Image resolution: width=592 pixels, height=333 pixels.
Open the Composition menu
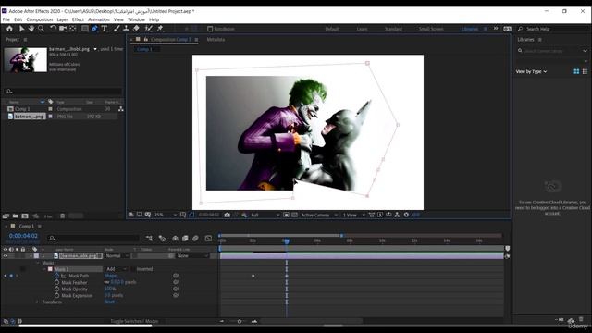click(39, 19)
